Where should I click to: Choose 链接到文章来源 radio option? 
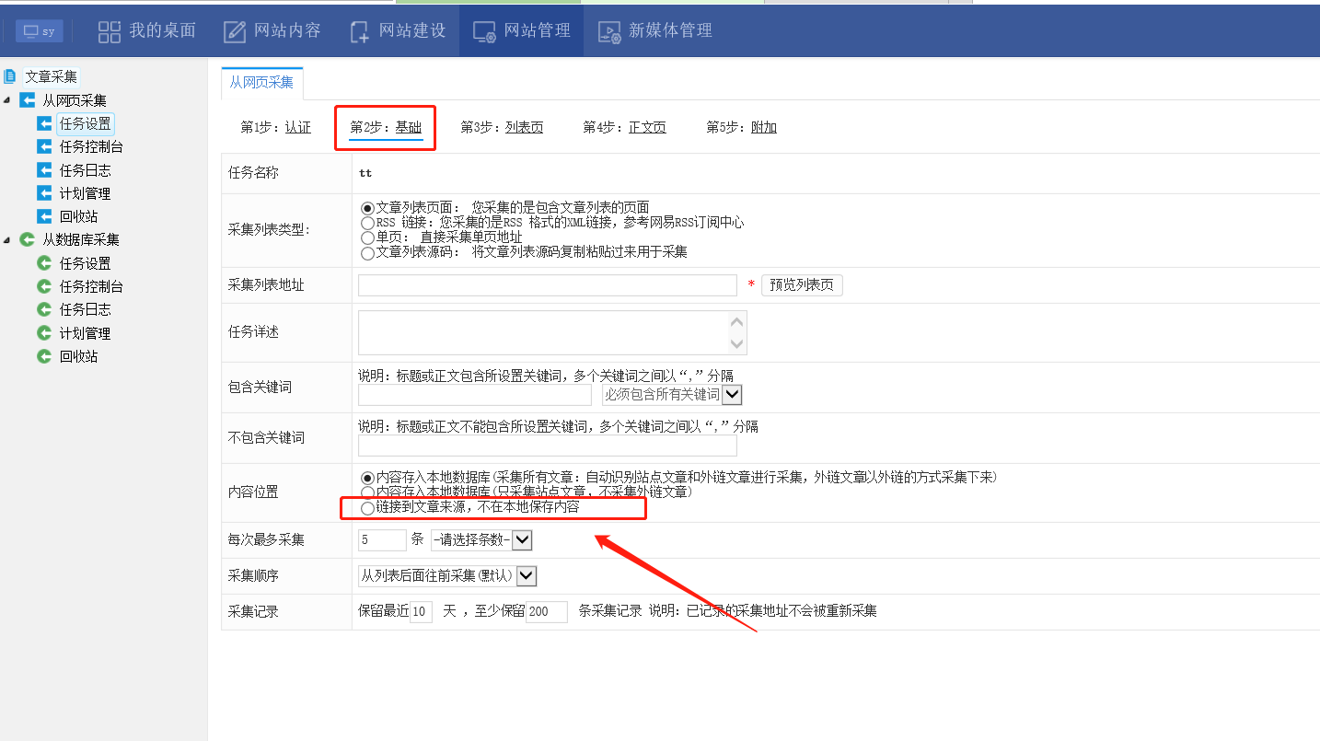tap(367, 508)
